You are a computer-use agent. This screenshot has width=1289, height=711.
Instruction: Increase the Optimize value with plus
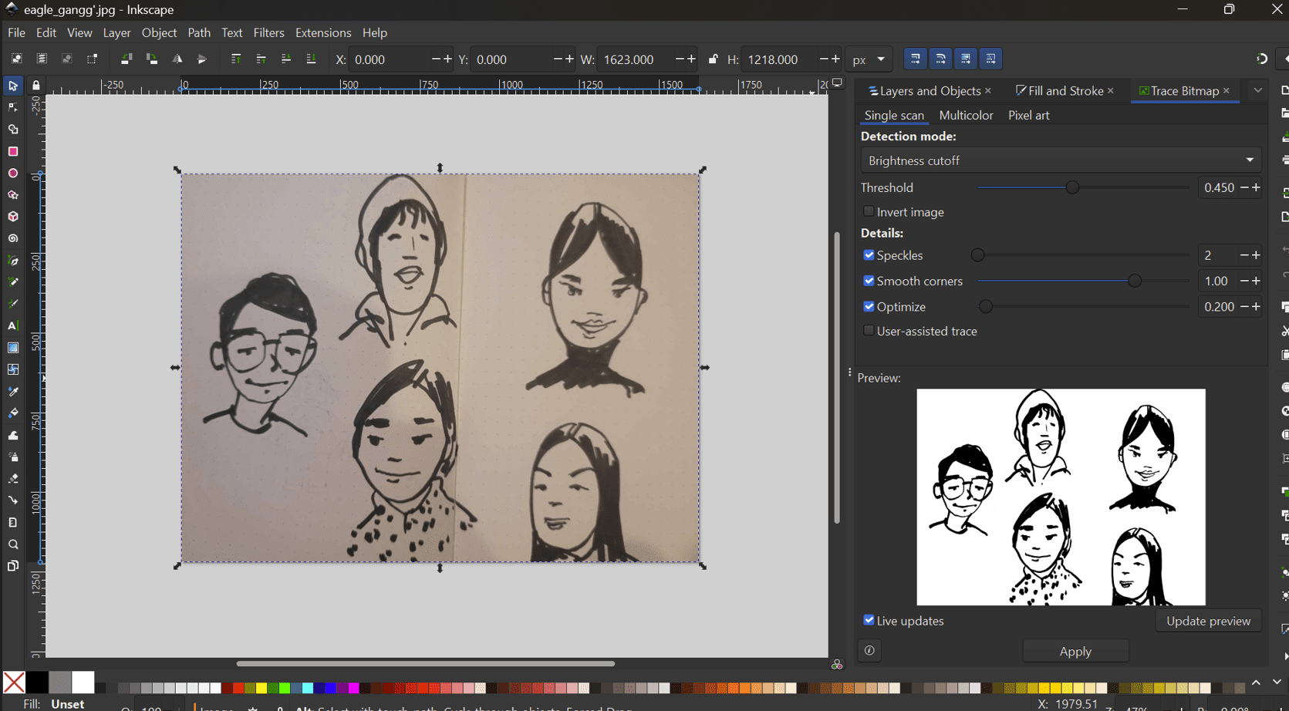[1256, 306]
